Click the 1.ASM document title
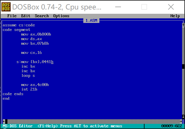This screenshot has height=129, width=185. pyautogui.click(x=92, y=21)
